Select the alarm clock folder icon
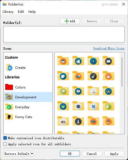 [x=63, y=61]
